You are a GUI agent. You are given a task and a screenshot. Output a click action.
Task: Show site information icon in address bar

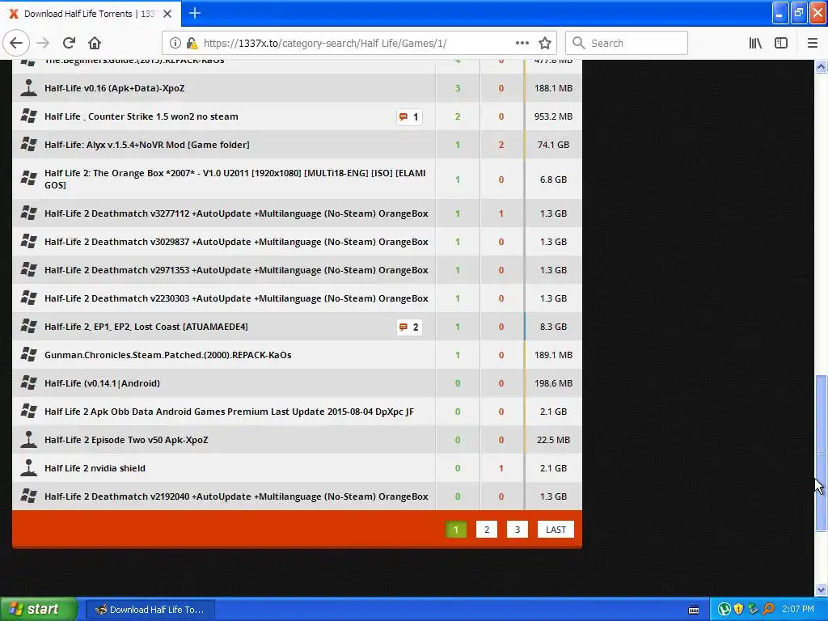175,44
